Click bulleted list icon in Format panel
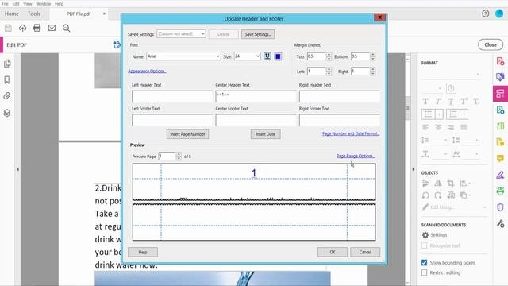 429,114
